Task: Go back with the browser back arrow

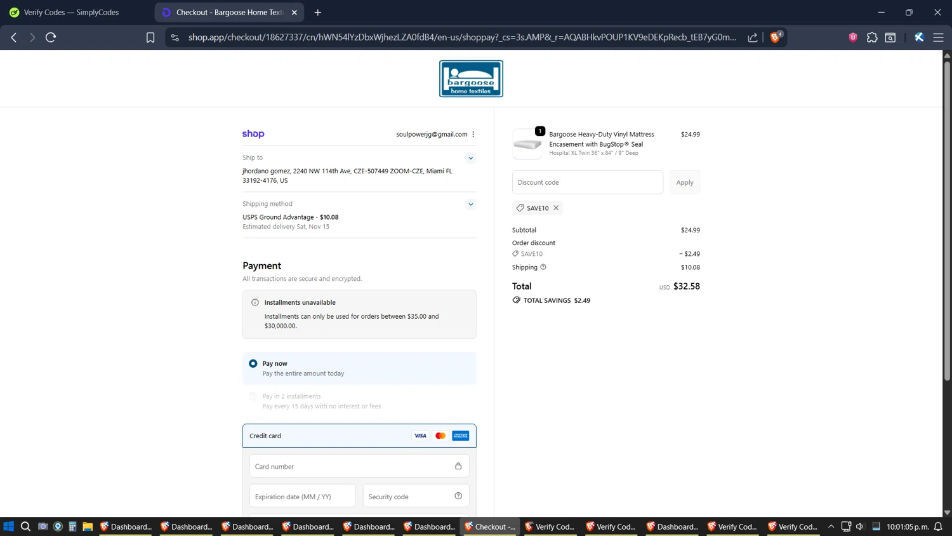Action: pos(14,37)
